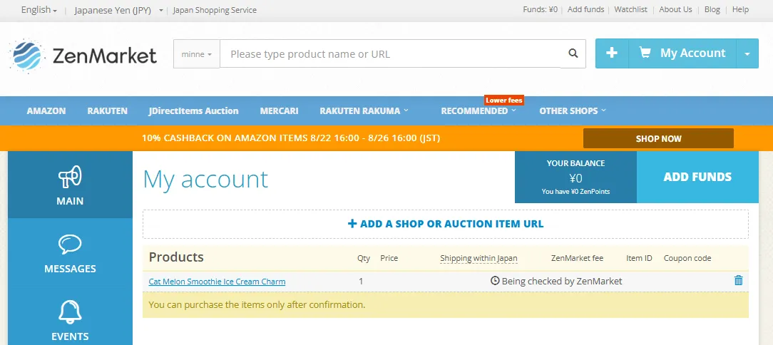The height and width of the screenshot is (345, 773).
Task: Click the Products table heading
Action: [x=176, y=257]
